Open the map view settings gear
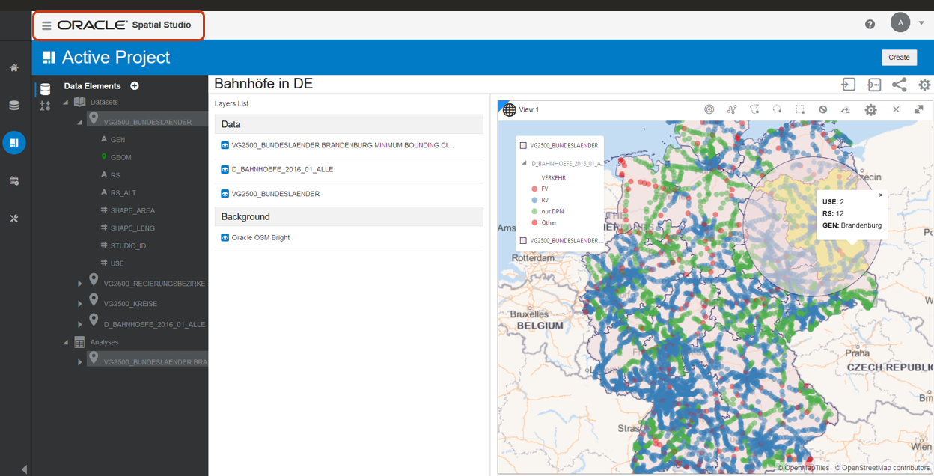This screenshot has width=934, height=476. point(871,109)
